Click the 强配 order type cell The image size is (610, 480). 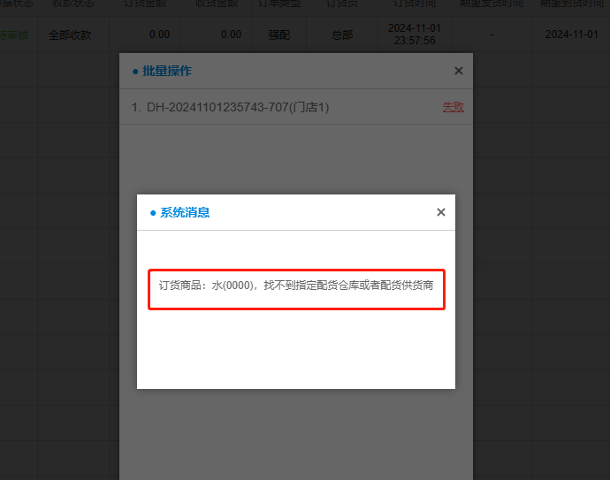pos(279,35)
